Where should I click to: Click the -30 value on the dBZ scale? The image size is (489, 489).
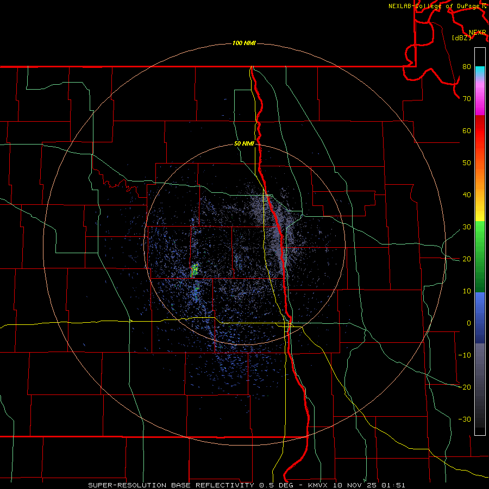click(465, 419)
